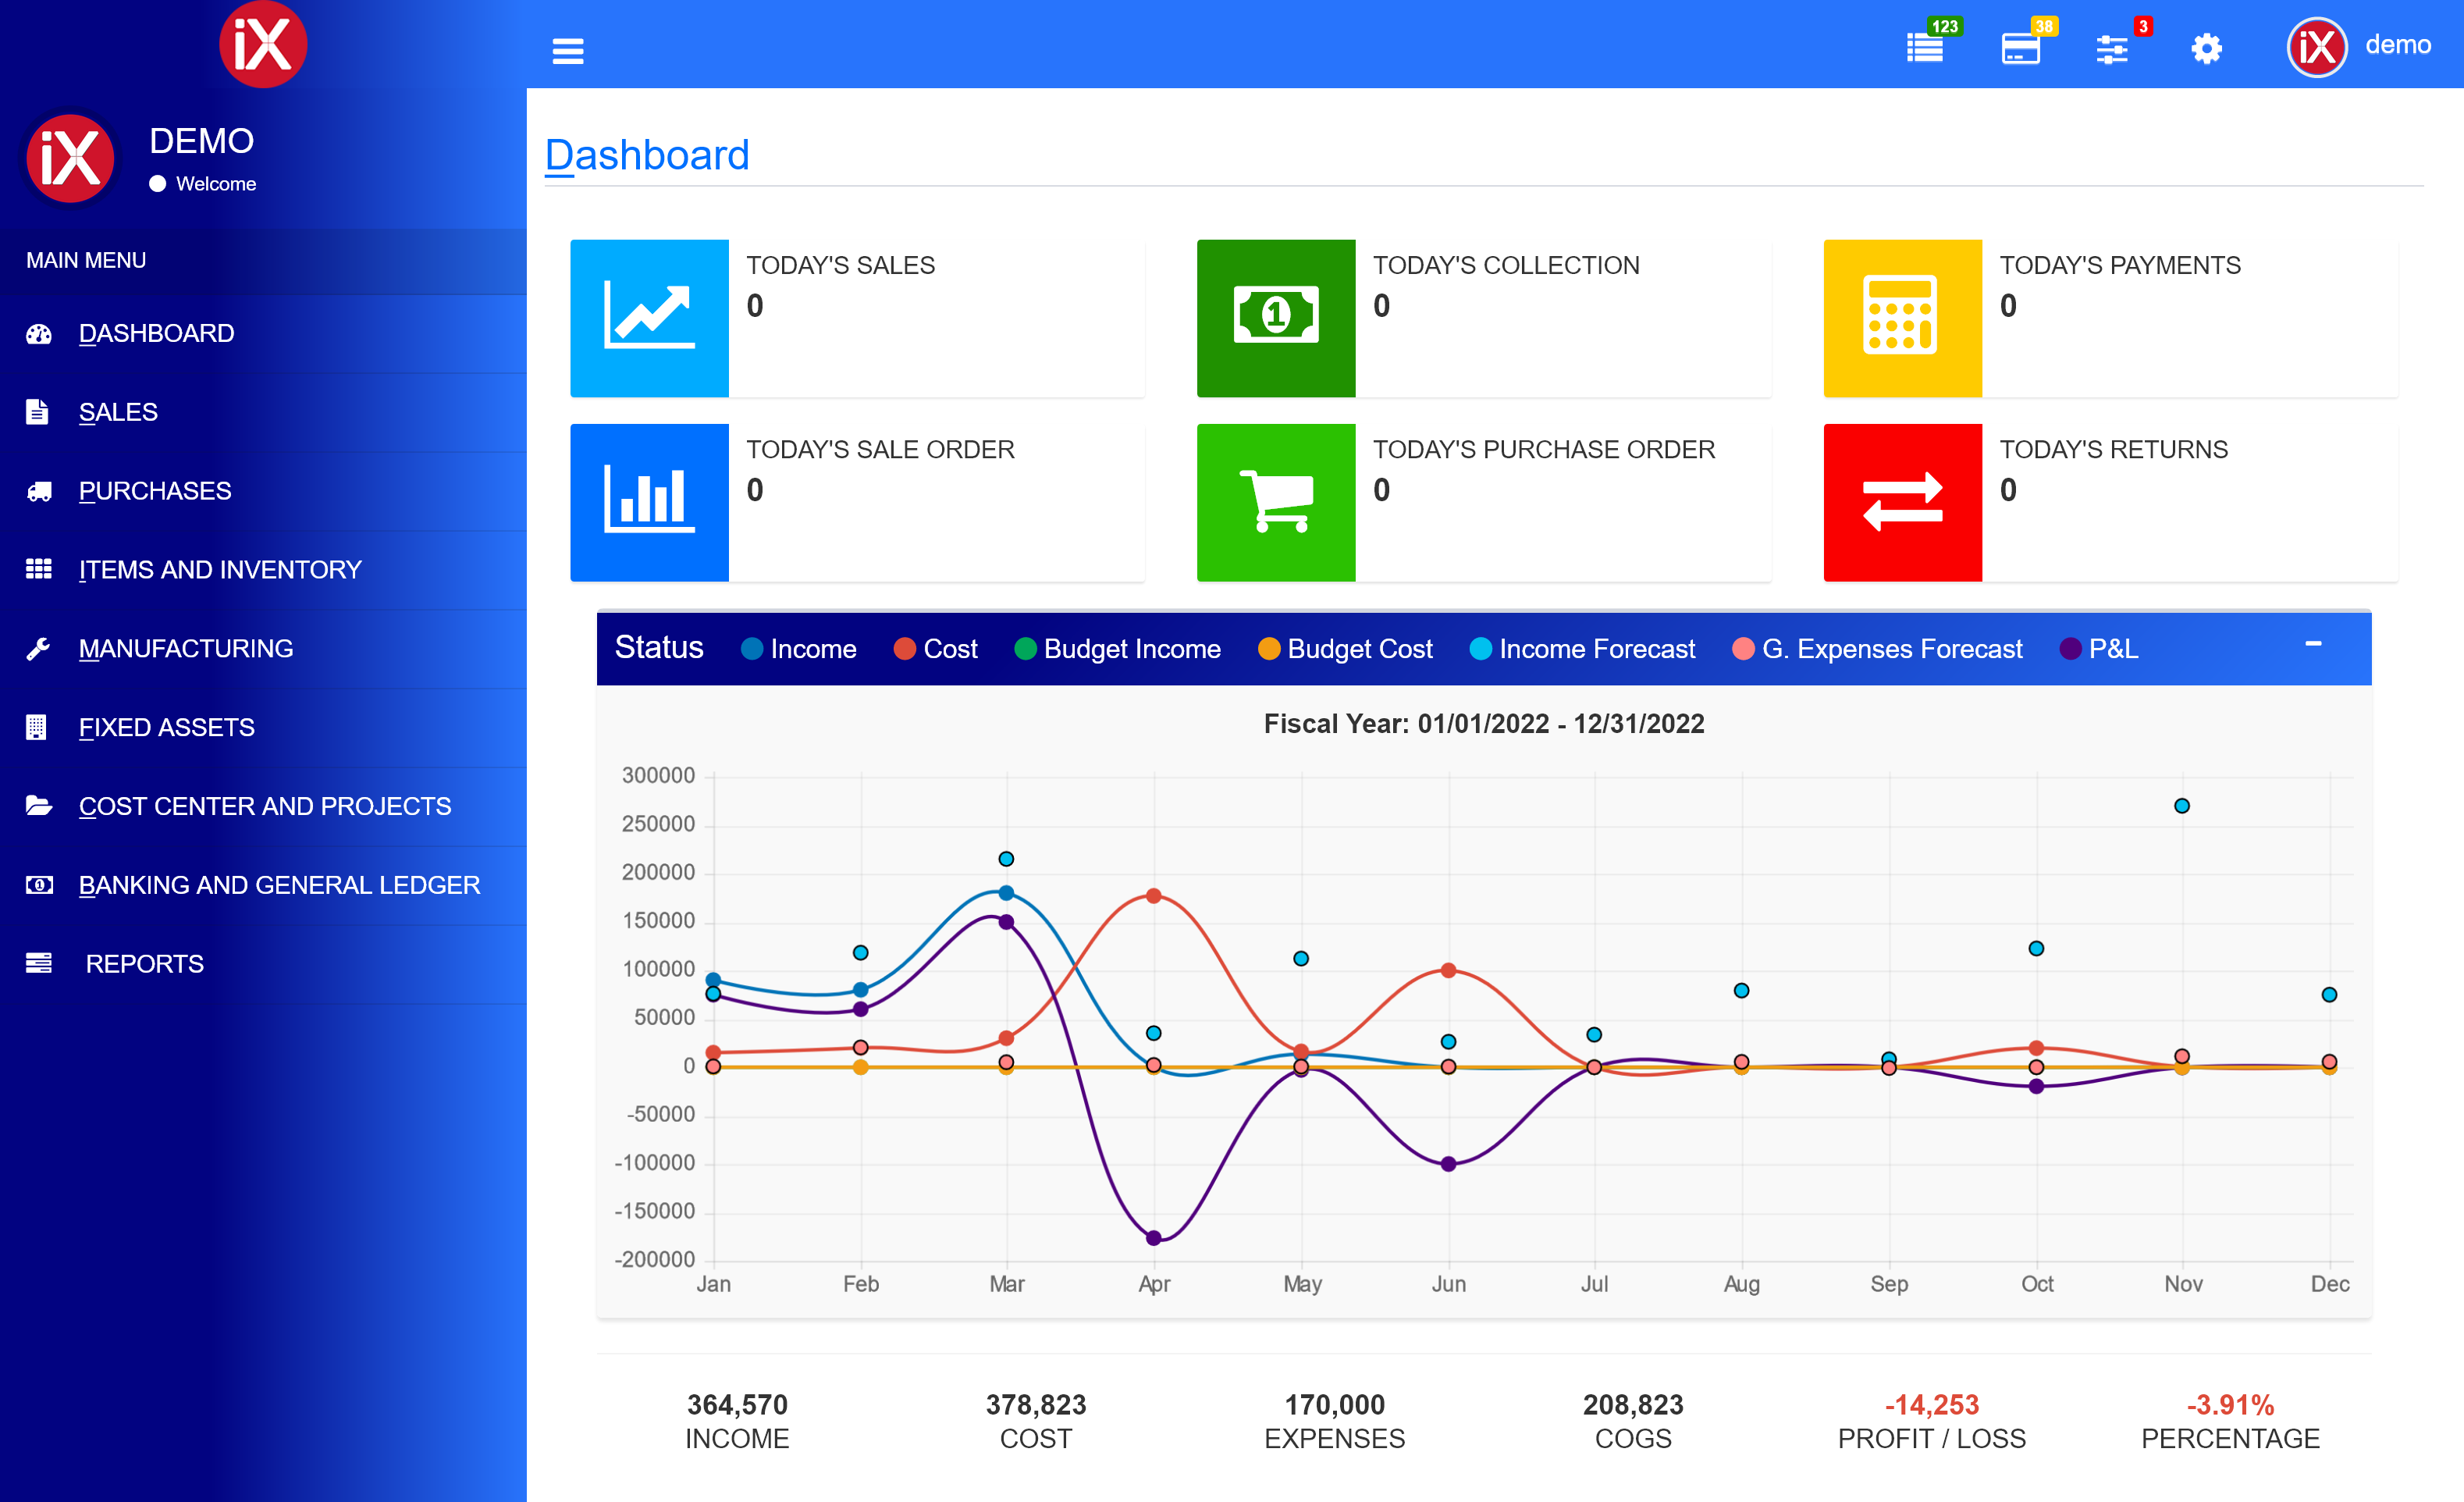Hide the Cost line via legend
The height and width of the screenshot is (1502, 2464).
(x=936, y=648)
